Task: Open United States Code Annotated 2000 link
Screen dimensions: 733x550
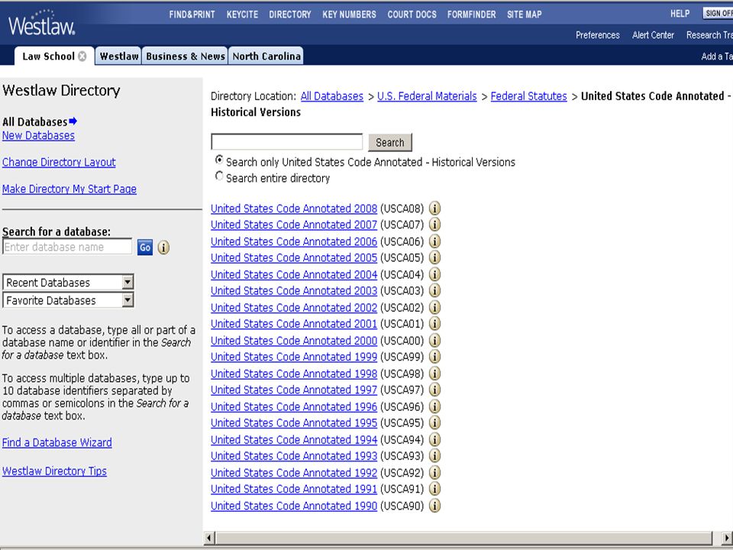Action: (293, 341)
